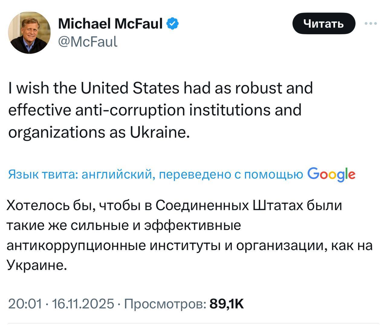Click the Google logo in translation notice
This screenshot has width=387, height=327.
(x=331, y=175)
